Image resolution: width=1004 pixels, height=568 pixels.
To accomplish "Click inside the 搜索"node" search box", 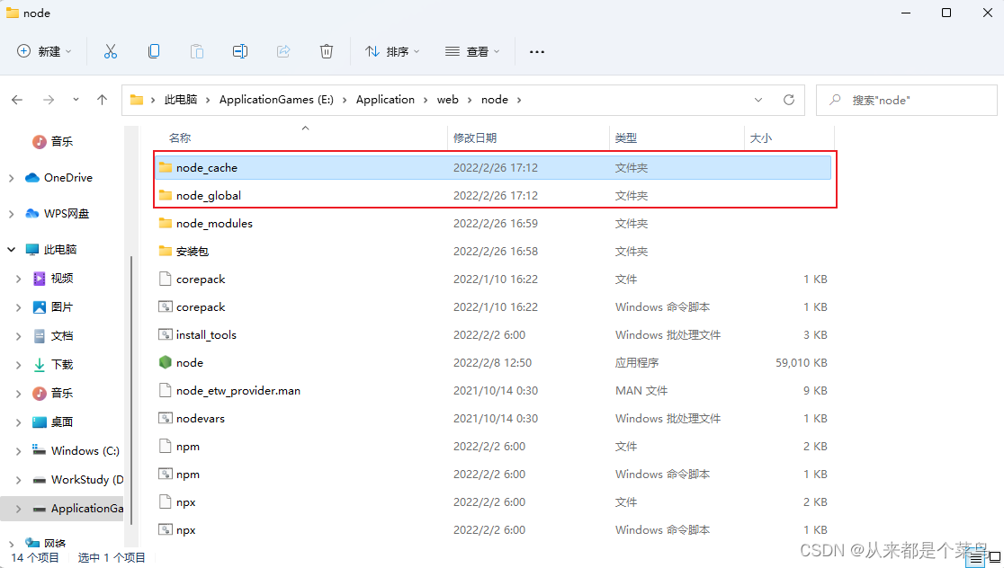I will tap(906, 100).
